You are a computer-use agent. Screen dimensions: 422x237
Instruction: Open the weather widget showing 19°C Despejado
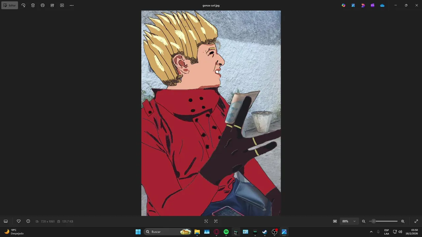coord(14,232)
